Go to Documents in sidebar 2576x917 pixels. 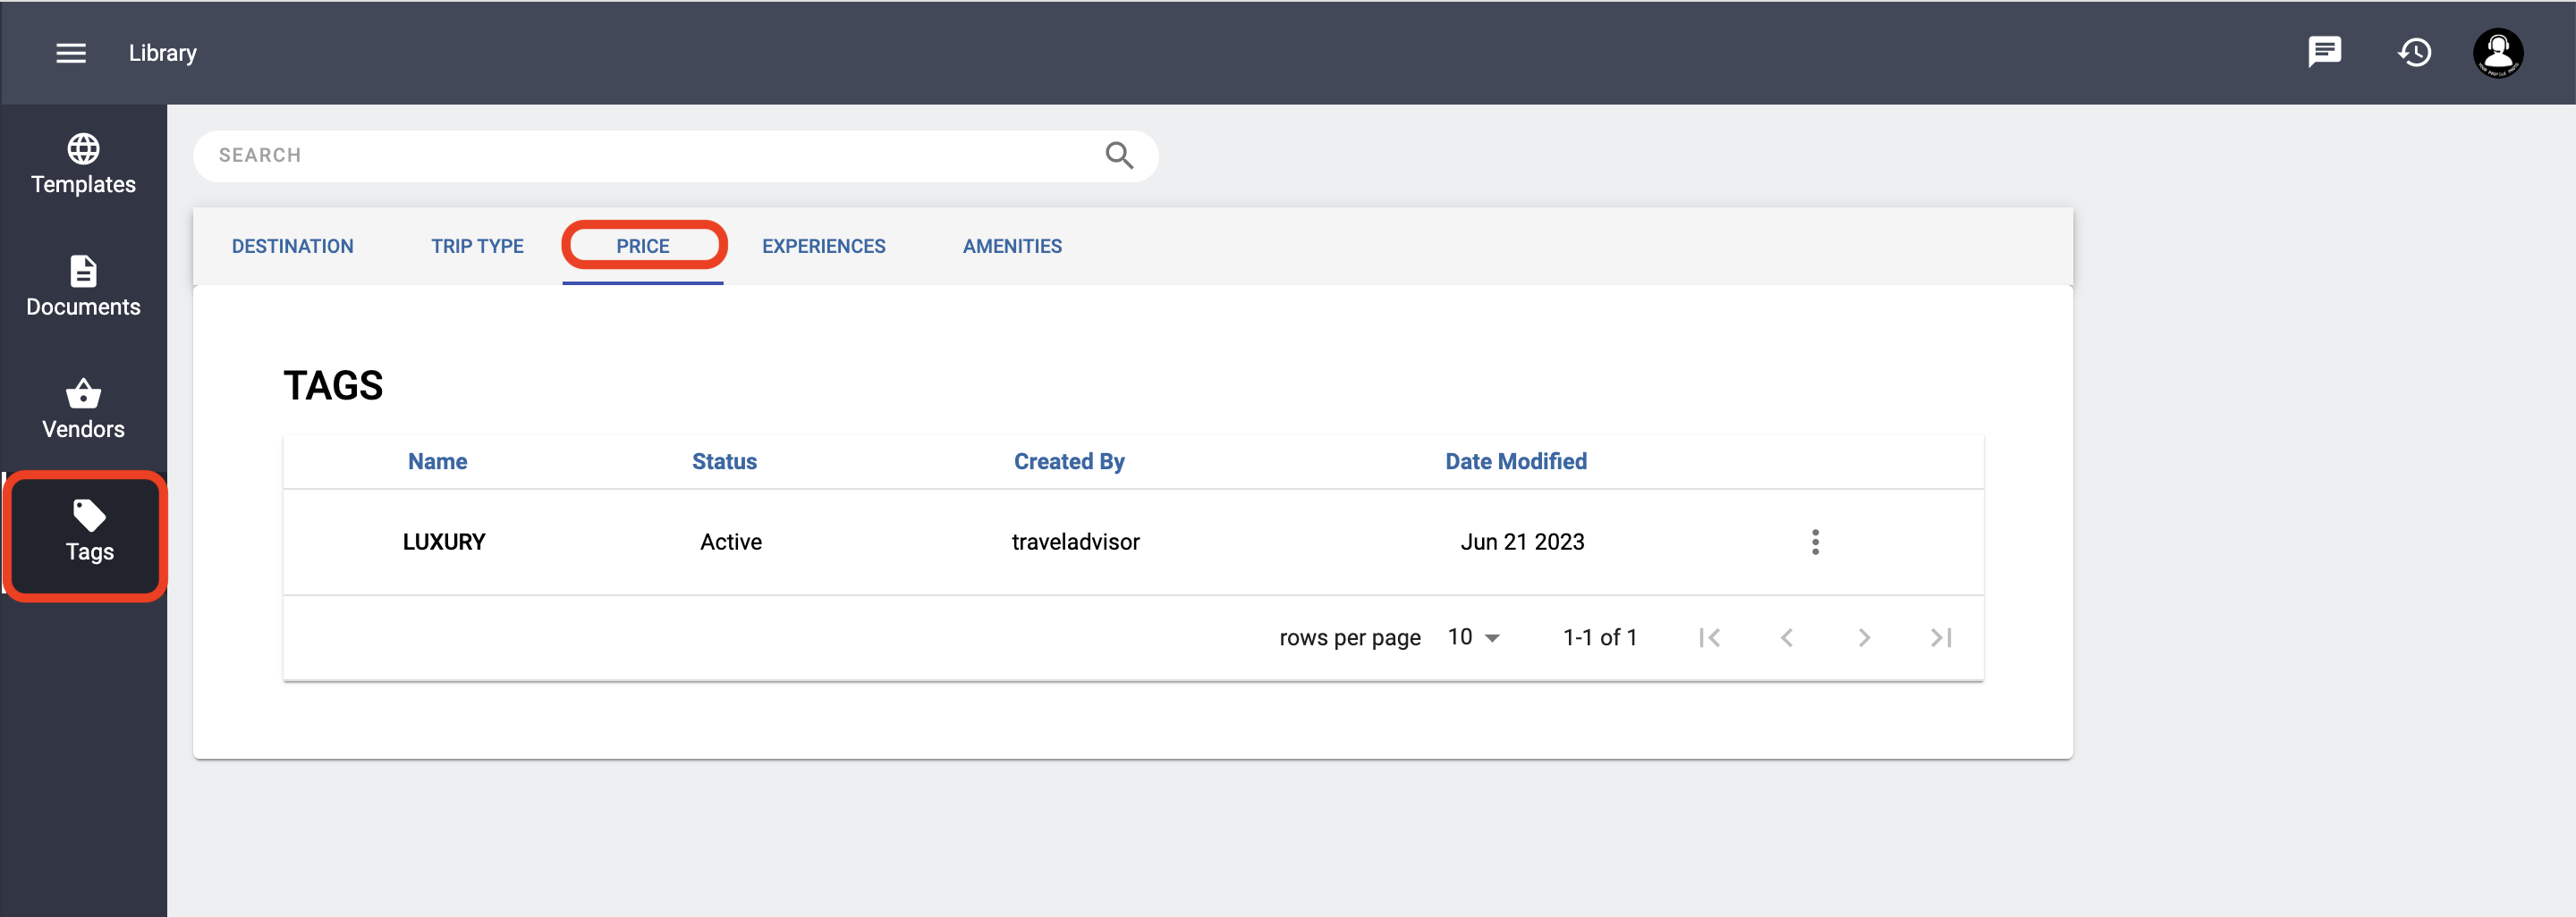(83, 287)
